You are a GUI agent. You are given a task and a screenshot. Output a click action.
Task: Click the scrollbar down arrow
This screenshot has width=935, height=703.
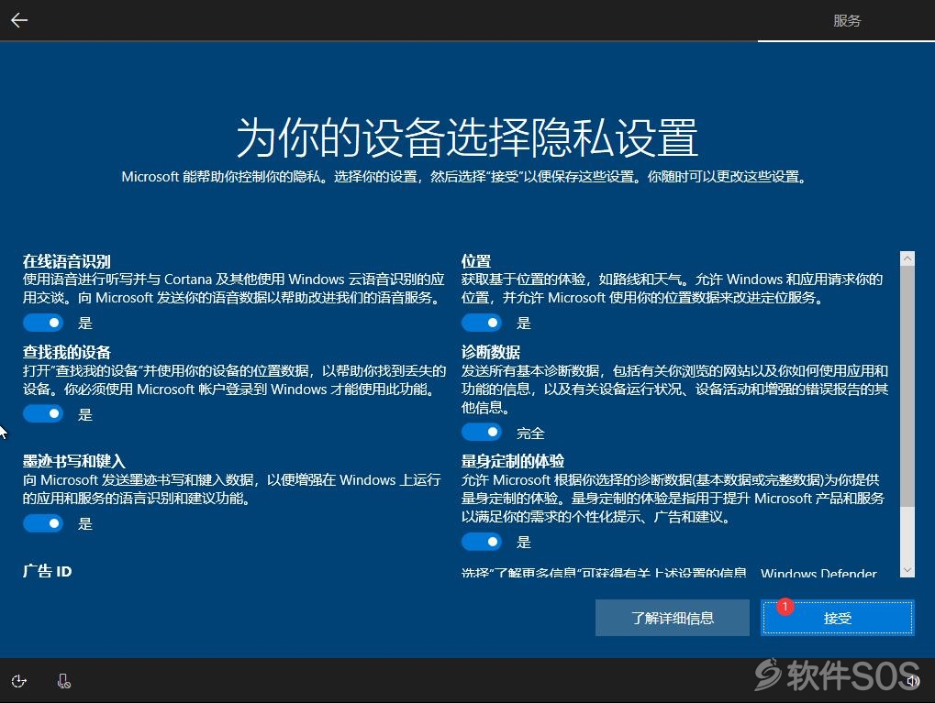(907, 569)
